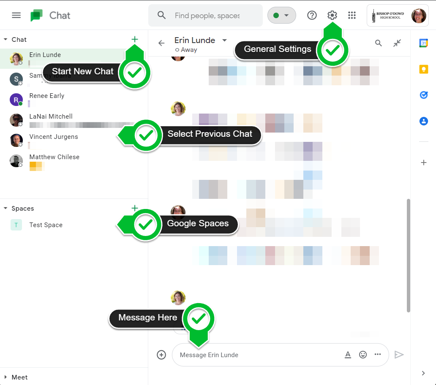Open the Settings gear icon
Screen dimensions: 436x385
(332, 15)
